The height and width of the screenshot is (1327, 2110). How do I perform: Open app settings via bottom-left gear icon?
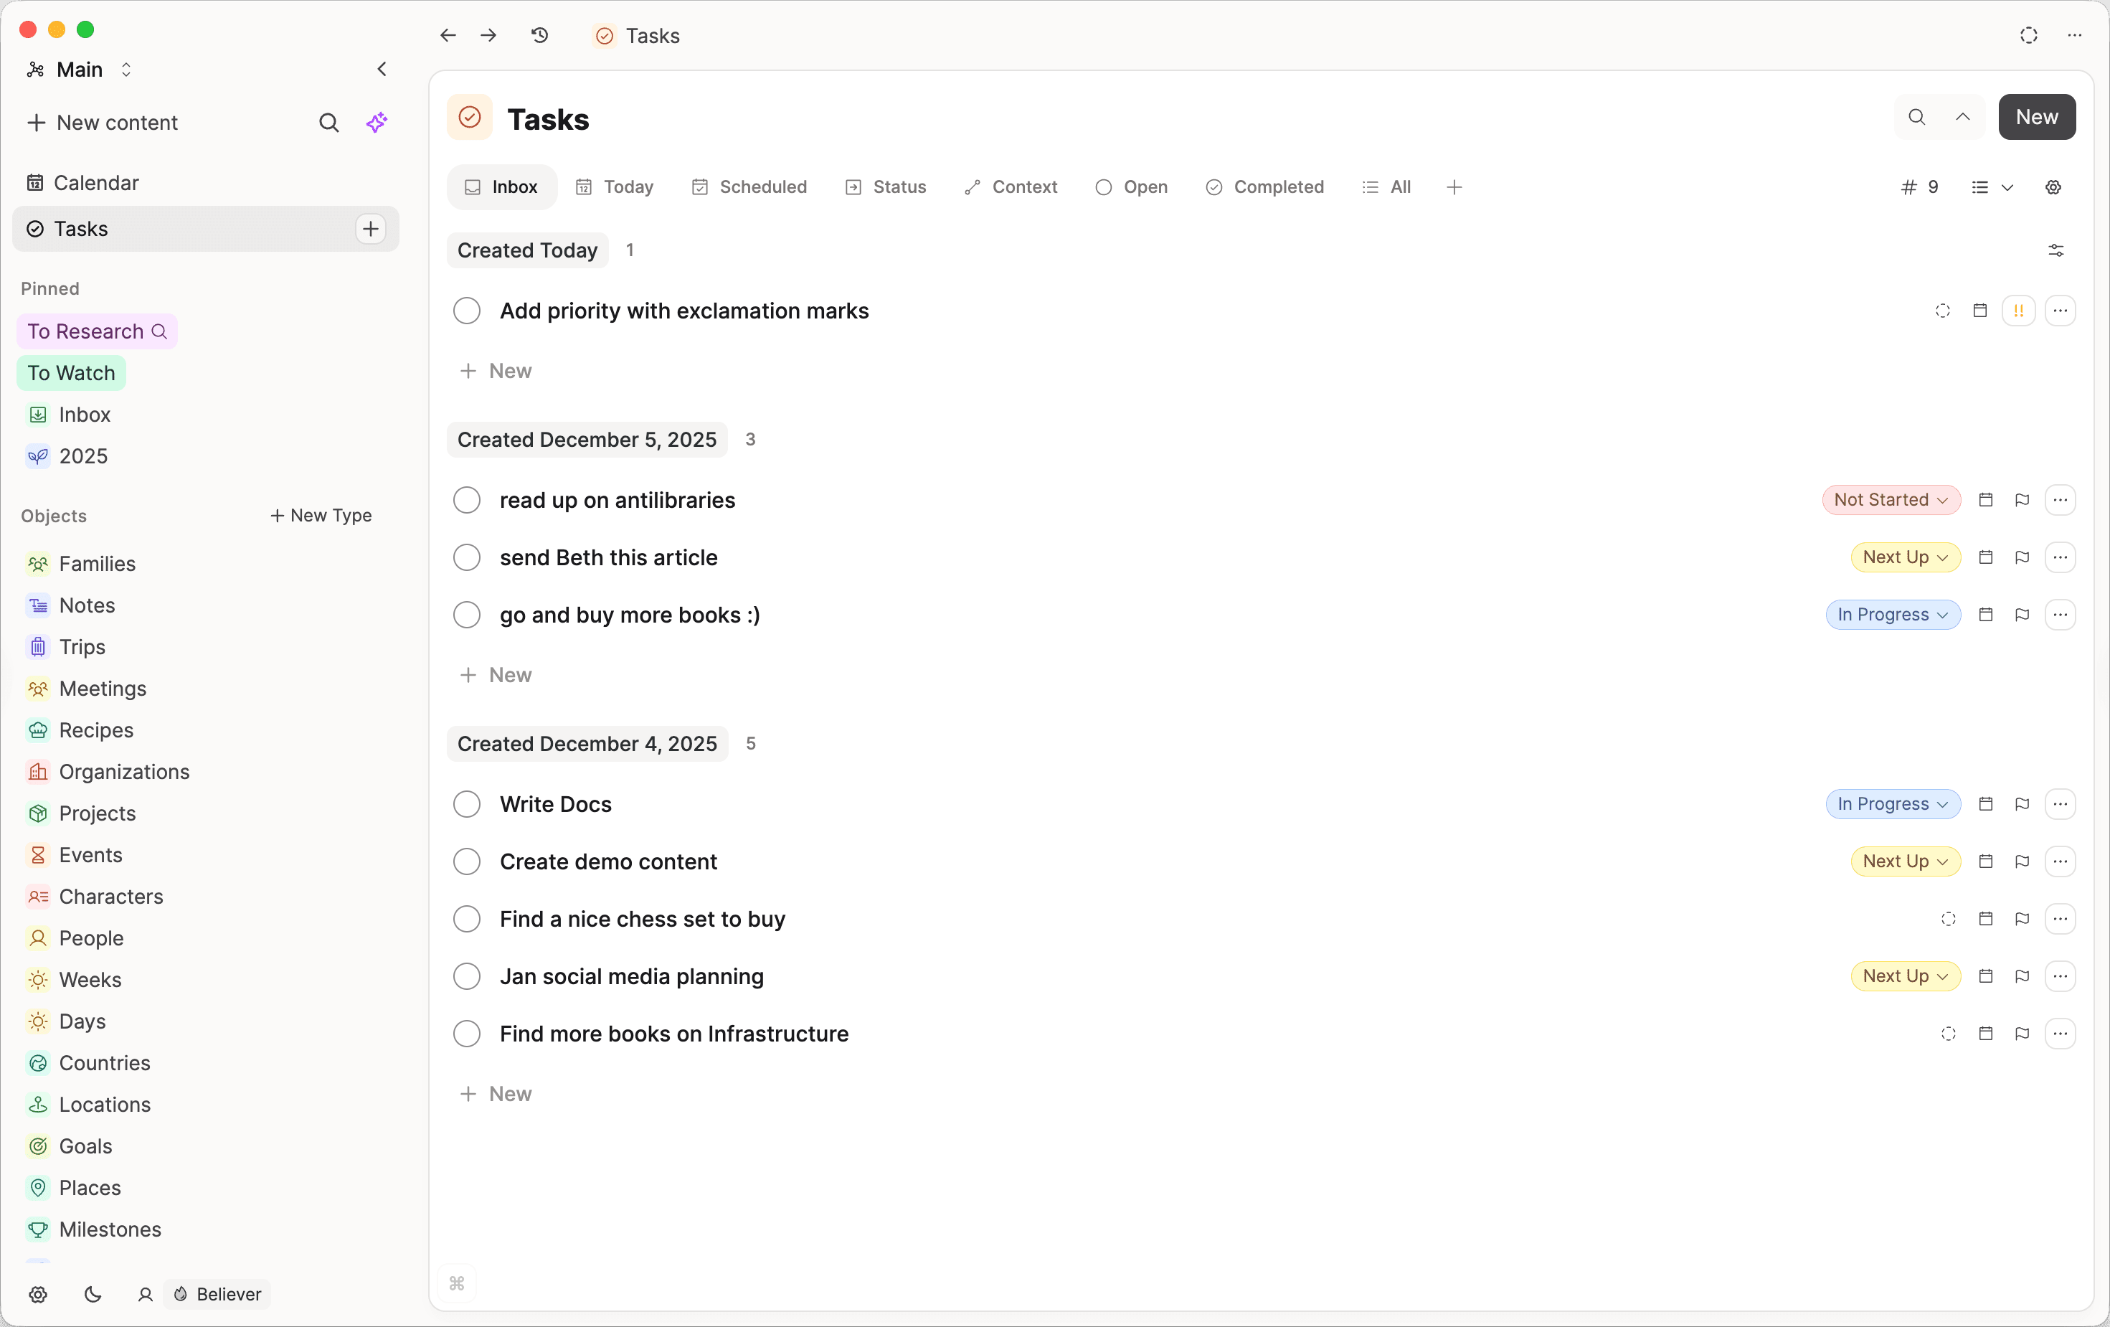tap(38, 1295)
